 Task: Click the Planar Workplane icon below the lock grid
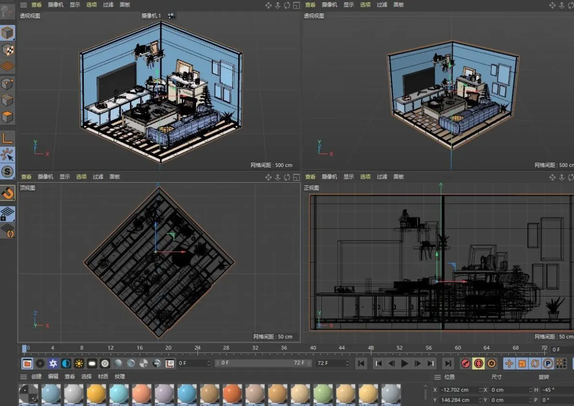click(8, 230)
